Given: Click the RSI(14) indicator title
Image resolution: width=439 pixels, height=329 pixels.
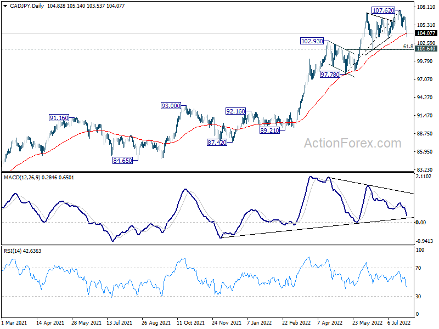Looking at the screenshot, I should tap(13, 251).
